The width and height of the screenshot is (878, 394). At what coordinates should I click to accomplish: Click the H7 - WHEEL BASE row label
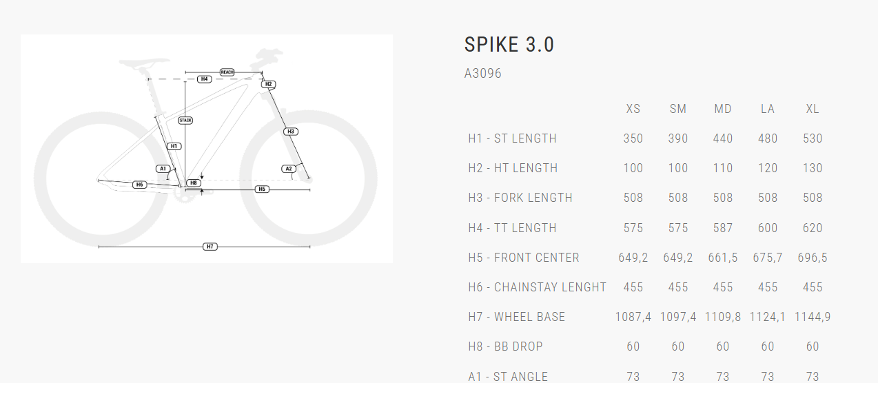coord(516,317)
